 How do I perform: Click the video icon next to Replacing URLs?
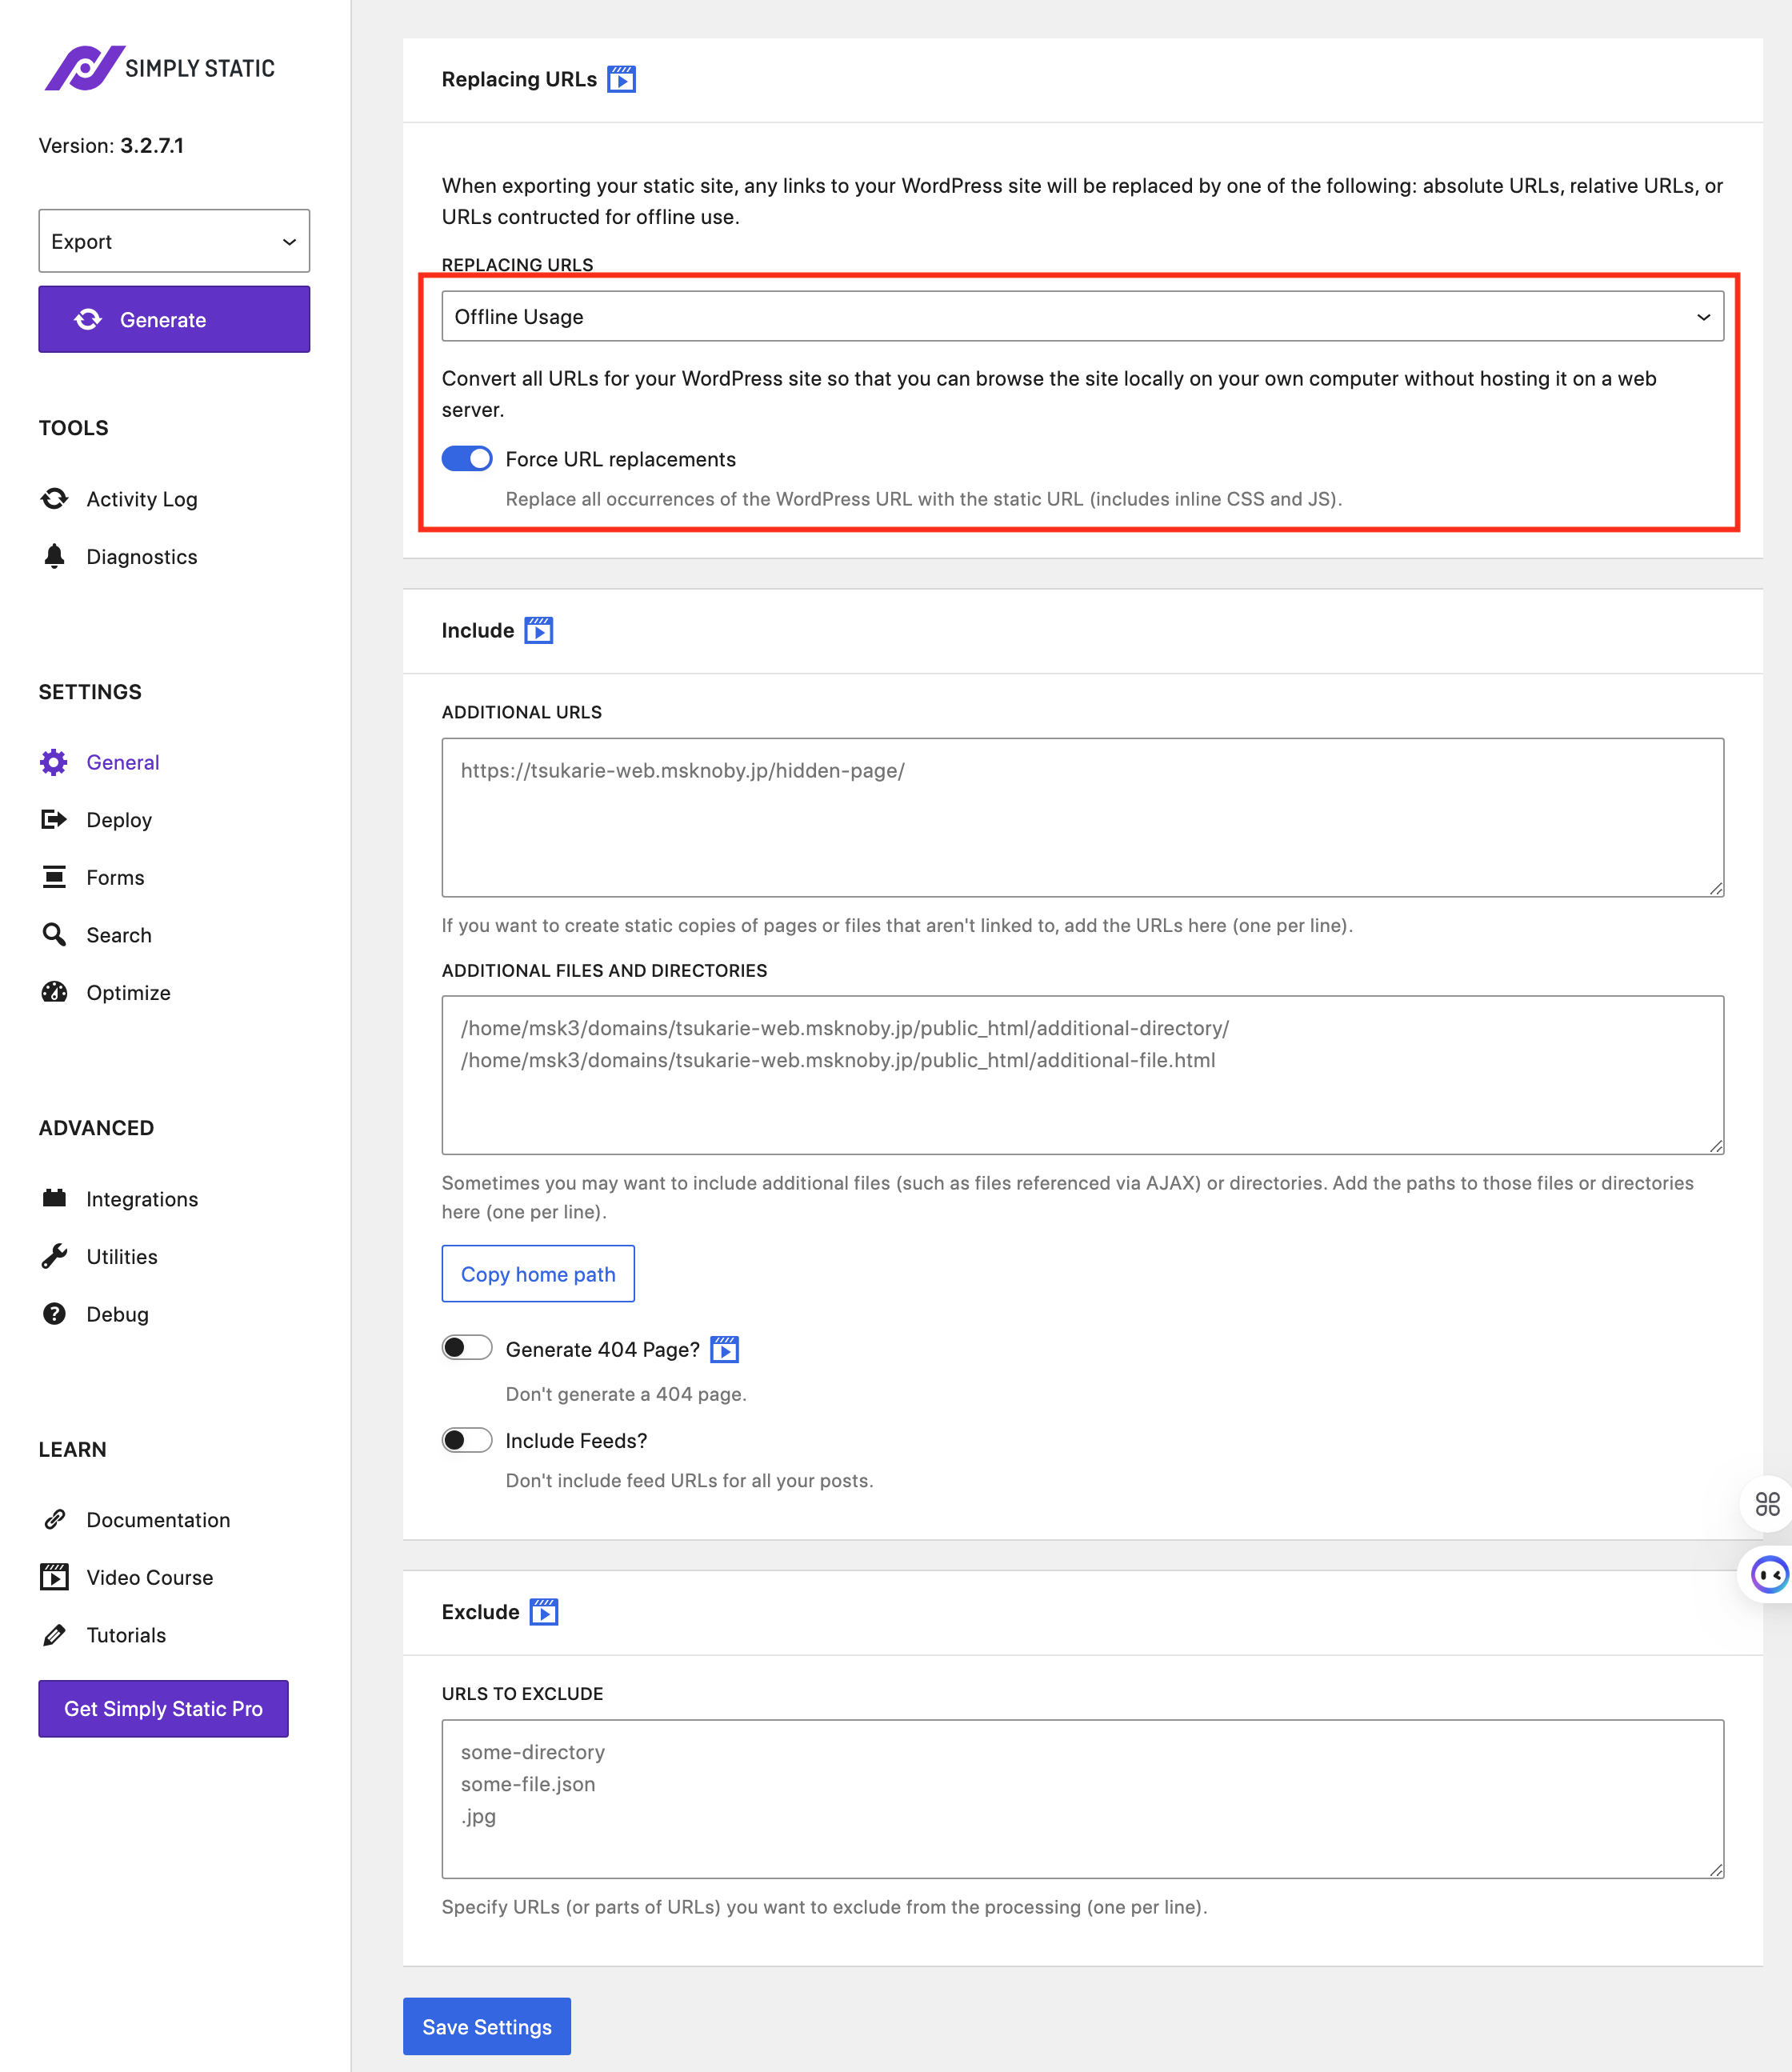click(x=621, y=79)
